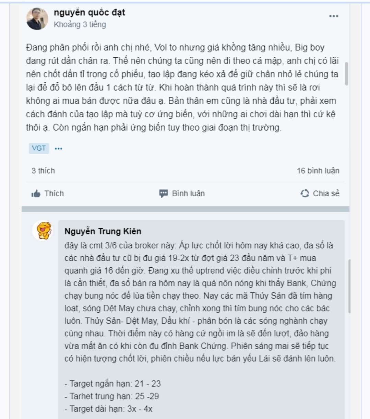The width and height of the screenshot is (370, 419).
Task: Open nguyễn quốc đạt's profile picture
Action: coord(37,19)
